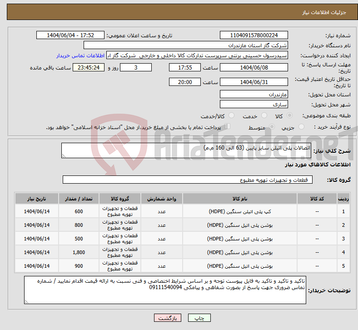The height and width of the screenshot is (330, 358).
Task: Click the تعداد / مقدار column header
Action: (x=79, y=199)
